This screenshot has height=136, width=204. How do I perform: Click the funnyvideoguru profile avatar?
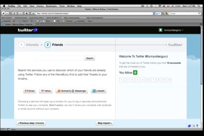(x=161, y=30)
